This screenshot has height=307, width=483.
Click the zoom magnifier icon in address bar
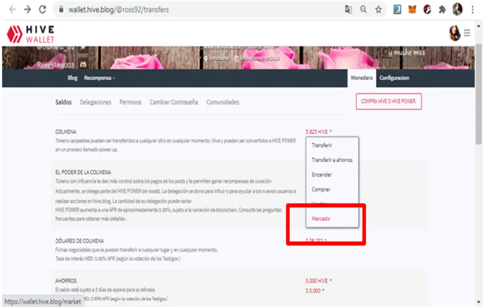pyautogui.click(x=364, y=9)
